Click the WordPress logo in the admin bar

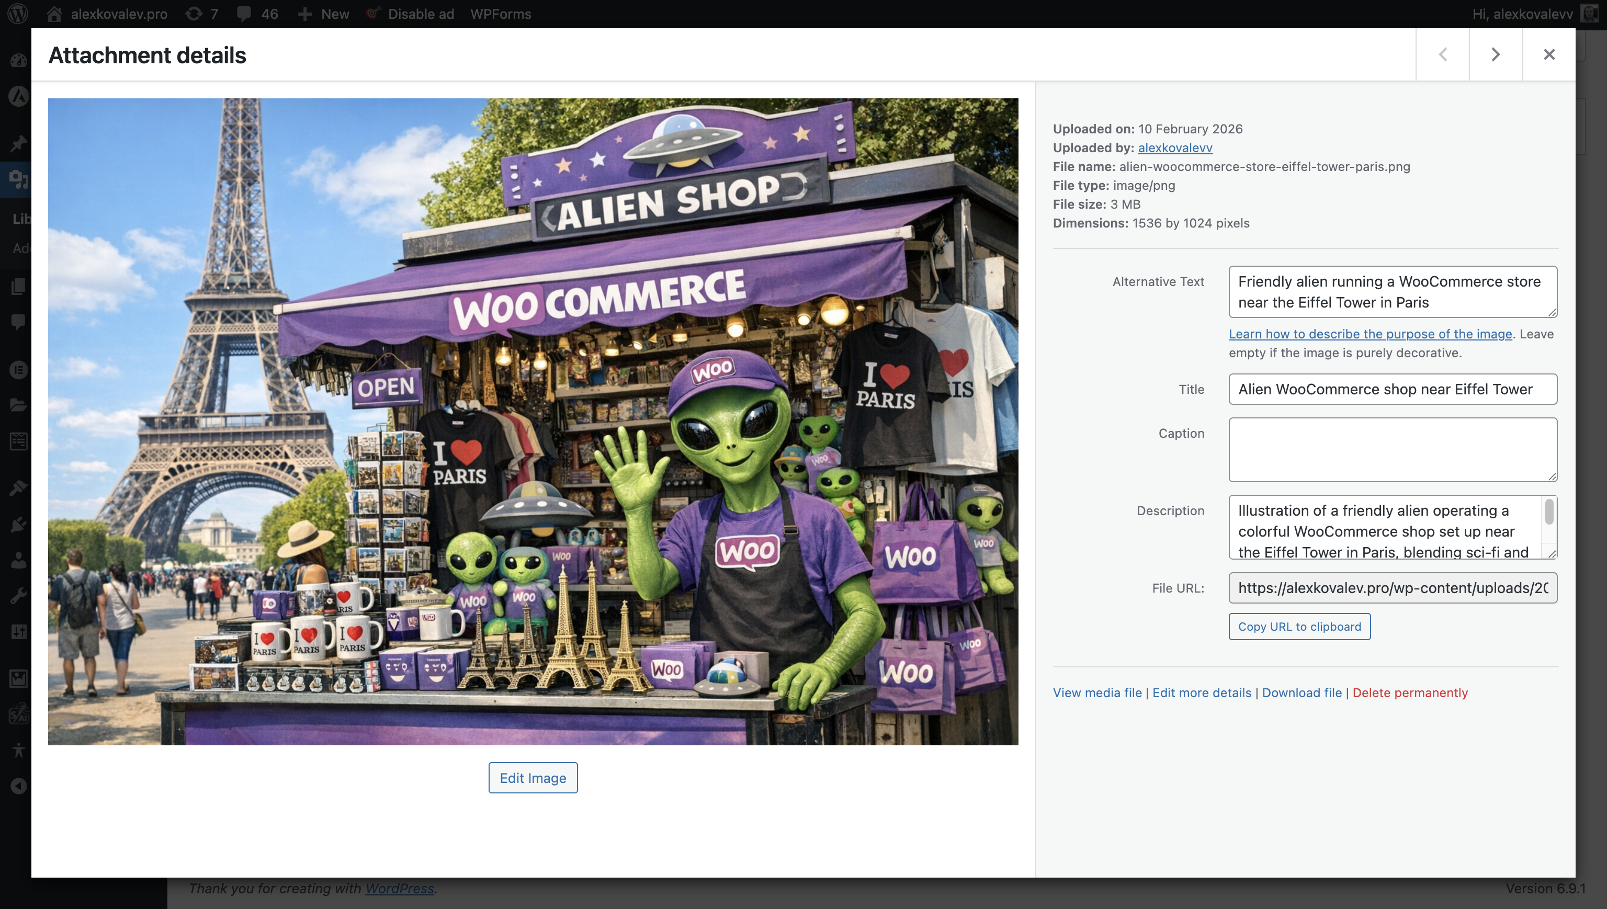pyautogui.click(x=18, y=14)
